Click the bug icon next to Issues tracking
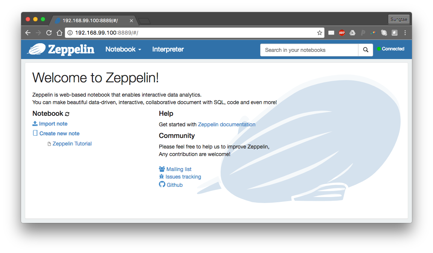433x253 pixels. tap(162, 177)
